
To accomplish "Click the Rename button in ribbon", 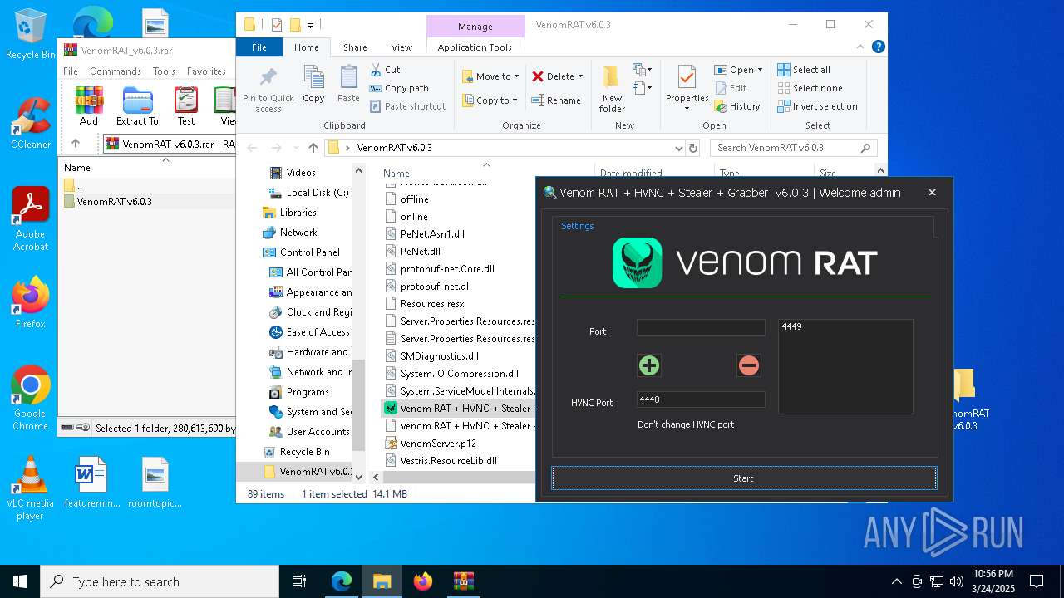I will click(x=556, y=100).
